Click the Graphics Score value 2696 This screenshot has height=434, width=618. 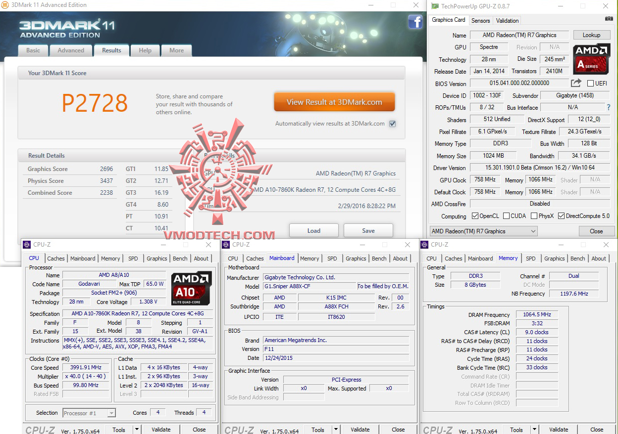(106, 169)
